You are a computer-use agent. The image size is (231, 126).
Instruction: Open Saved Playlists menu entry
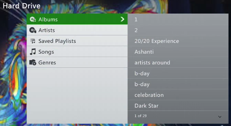coord(77,41)
